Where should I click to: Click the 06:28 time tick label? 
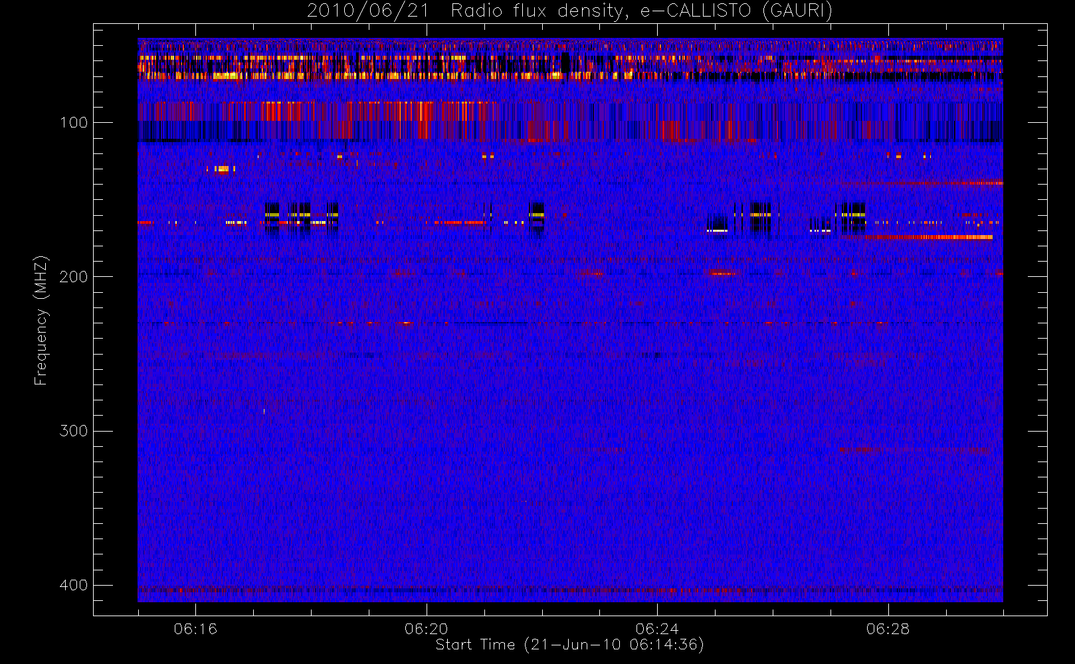[x=888, y=629]
